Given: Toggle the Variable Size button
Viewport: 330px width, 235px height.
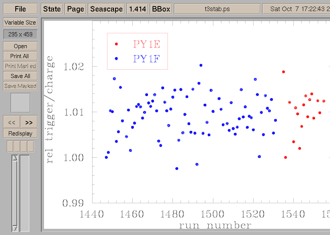Looking at the screenshot, I should (20, 23).
